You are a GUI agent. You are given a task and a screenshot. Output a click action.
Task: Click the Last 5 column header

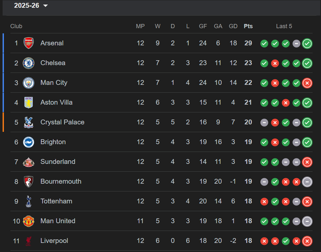pos(284,26)
